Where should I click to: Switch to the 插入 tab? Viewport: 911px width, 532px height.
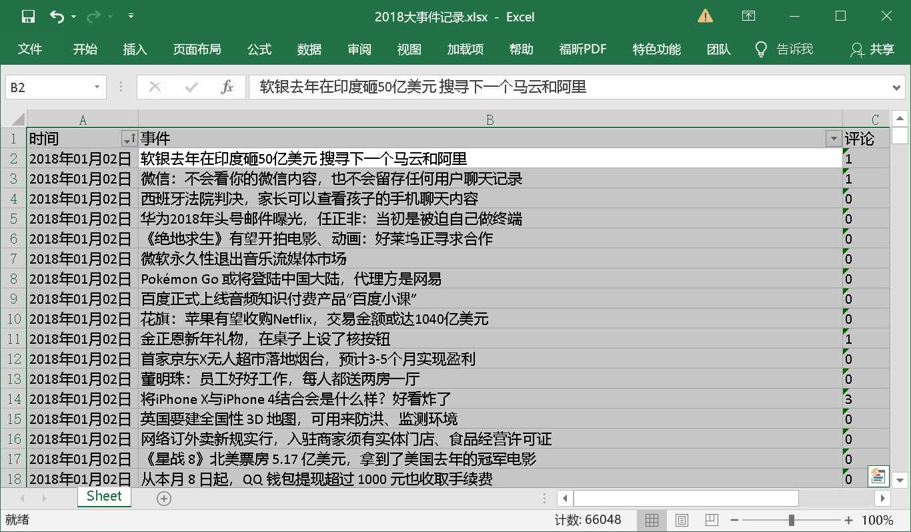point(135,49)
